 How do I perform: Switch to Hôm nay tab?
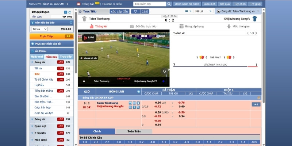coord(51,57)
